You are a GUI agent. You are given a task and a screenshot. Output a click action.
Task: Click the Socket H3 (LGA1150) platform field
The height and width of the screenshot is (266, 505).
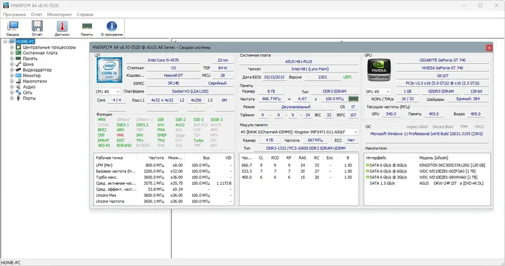click(190, 91)
